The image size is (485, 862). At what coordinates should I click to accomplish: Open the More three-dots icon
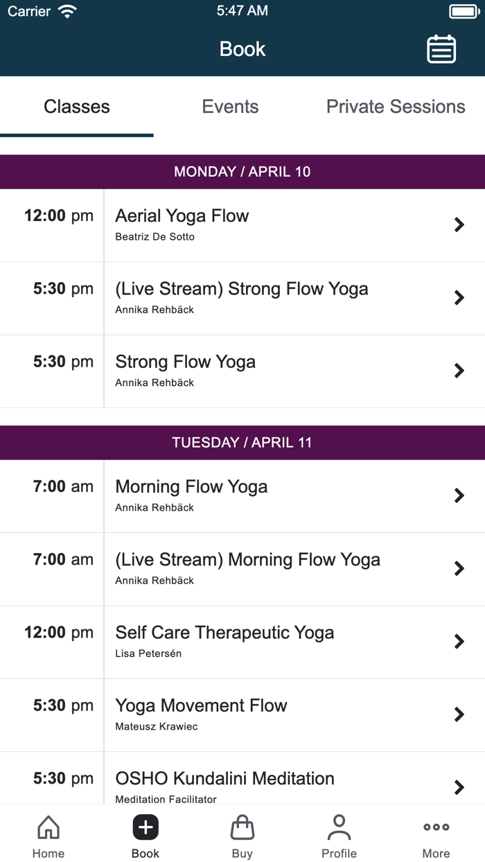436,827
